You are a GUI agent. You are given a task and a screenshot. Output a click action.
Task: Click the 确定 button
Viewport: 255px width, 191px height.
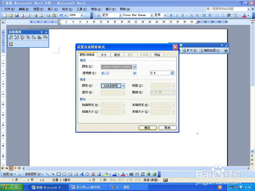pos(147,128)
